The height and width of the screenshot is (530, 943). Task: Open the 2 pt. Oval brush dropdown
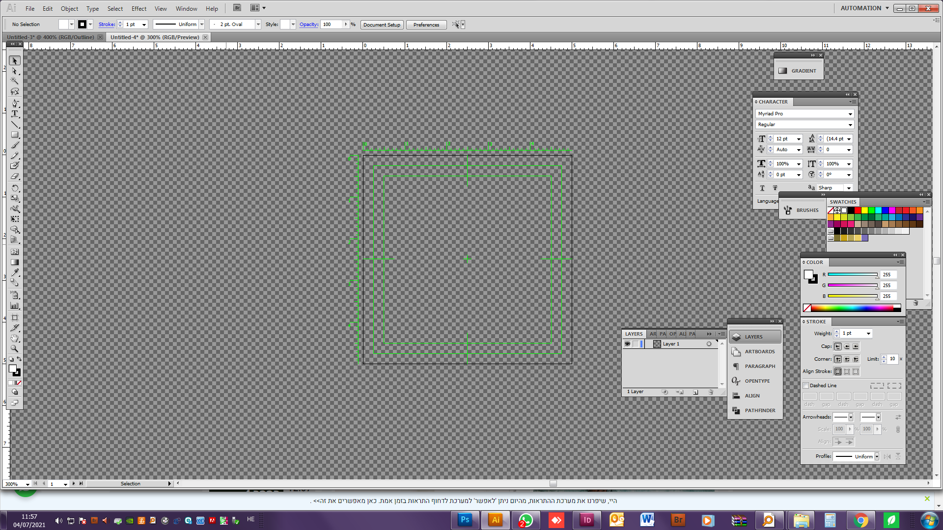[258, 25]
